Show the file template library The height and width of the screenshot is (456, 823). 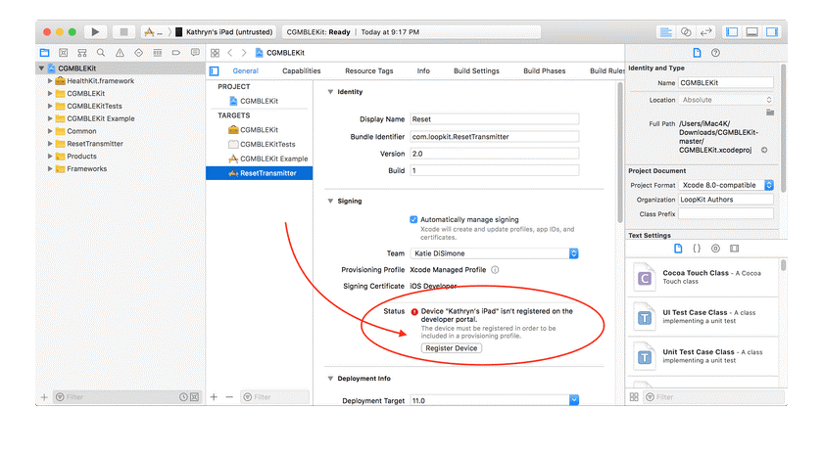tap(678, 249)
